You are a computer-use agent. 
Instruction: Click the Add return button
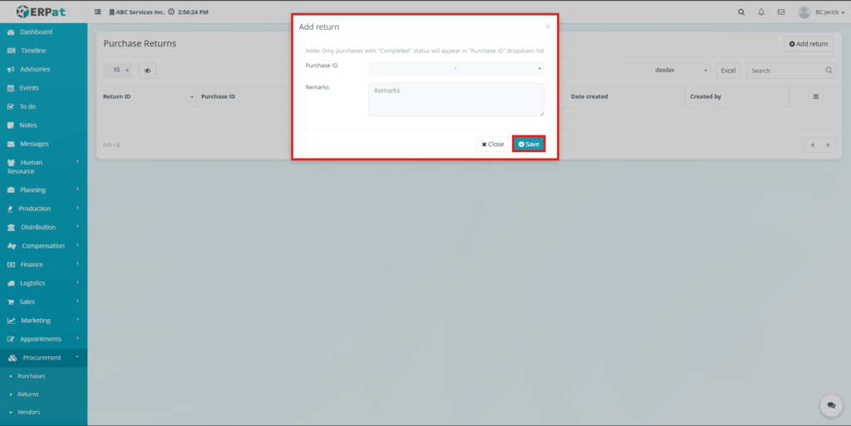coord(809,44)
